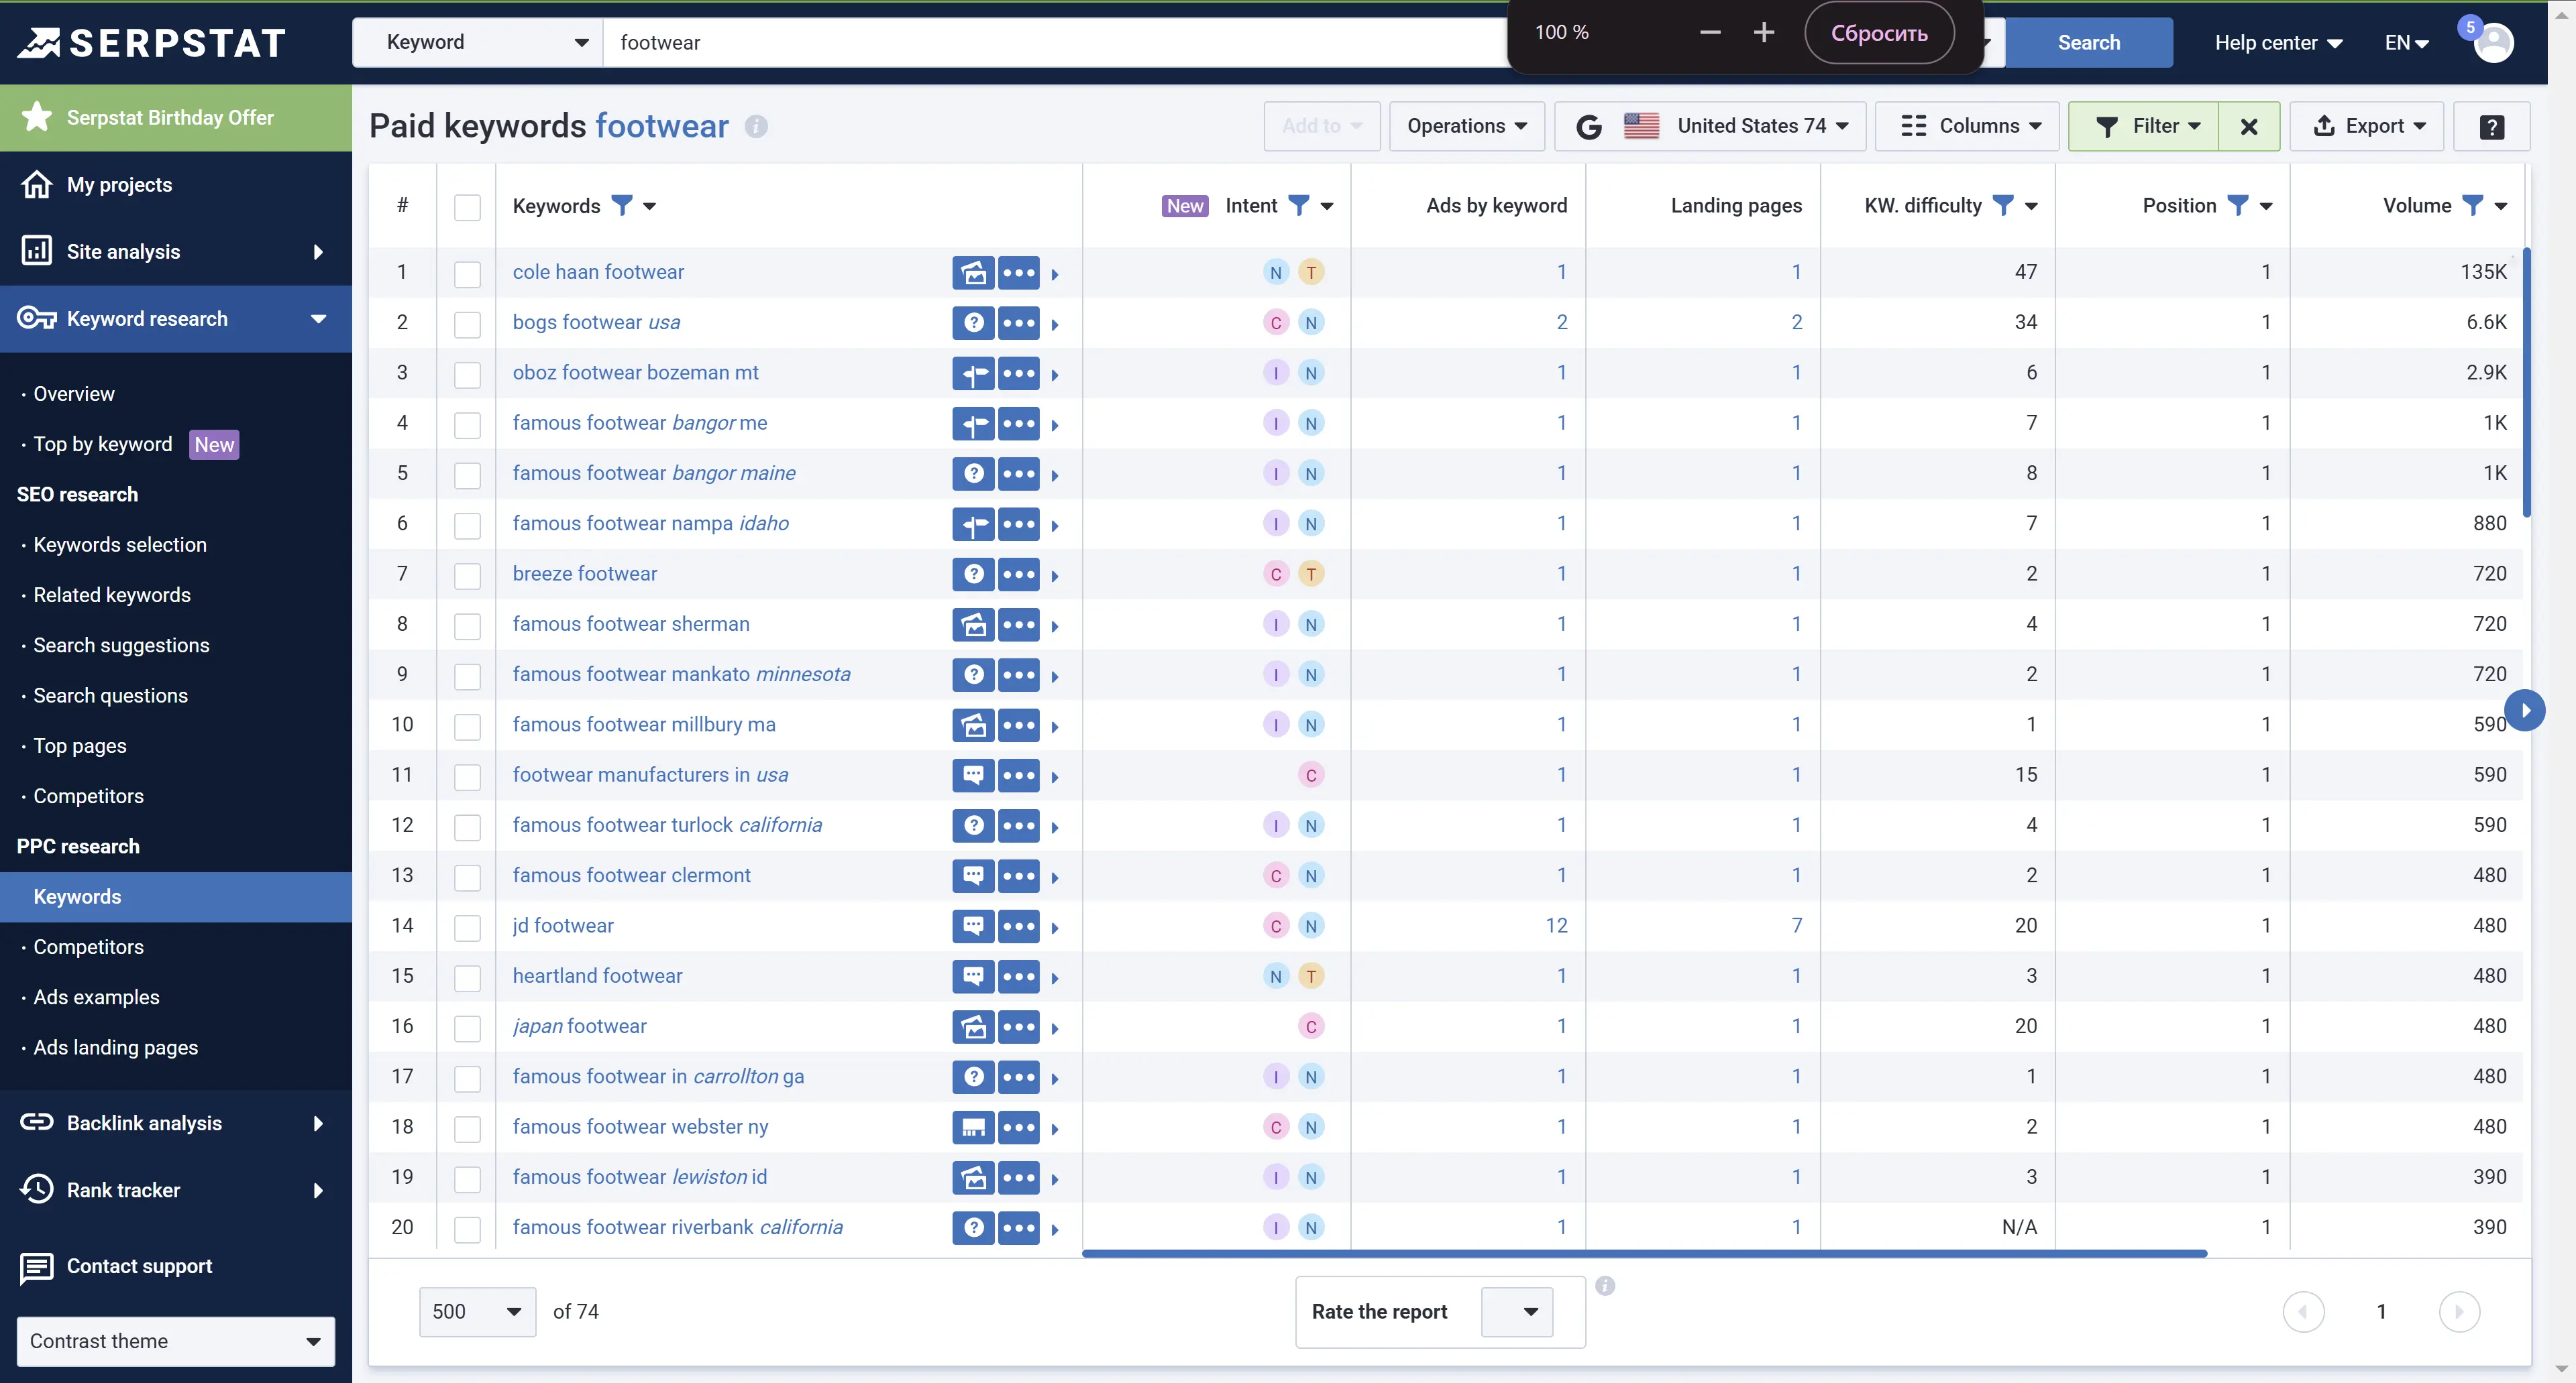
Task: Open the user profile avatar
Action: pyautogui.click(x=2493, y=43)
